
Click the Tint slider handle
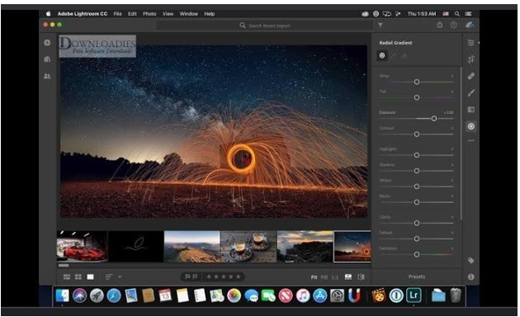point(417,97)
